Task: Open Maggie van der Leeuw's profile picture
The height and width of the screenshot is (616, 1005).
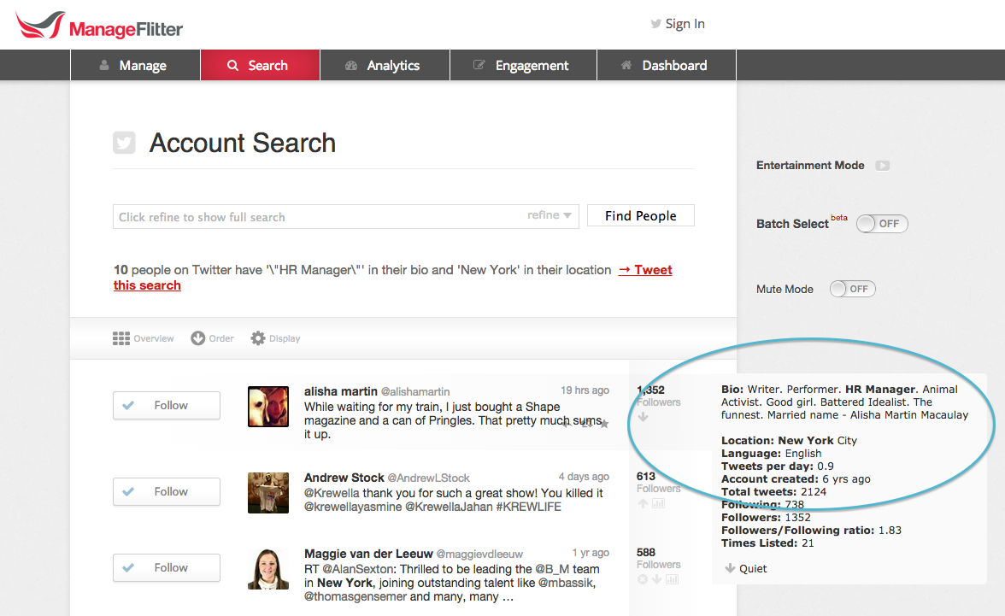Action: (x=268, y=569)
